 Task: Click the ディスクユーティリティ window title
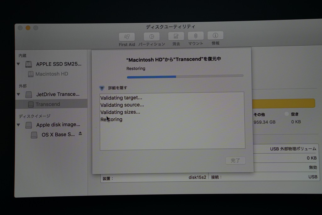pyautogui.click(x=170, y=26)
